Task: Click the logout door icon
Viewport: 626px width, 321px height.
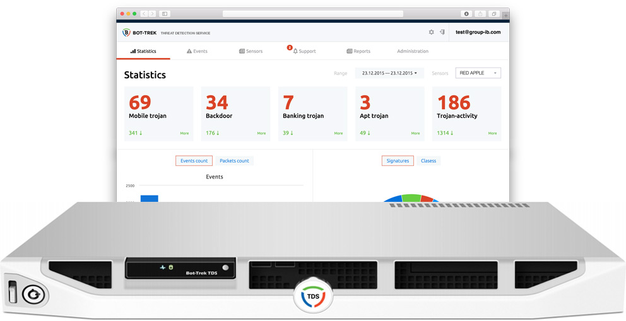Action: (x=442, y=32)
